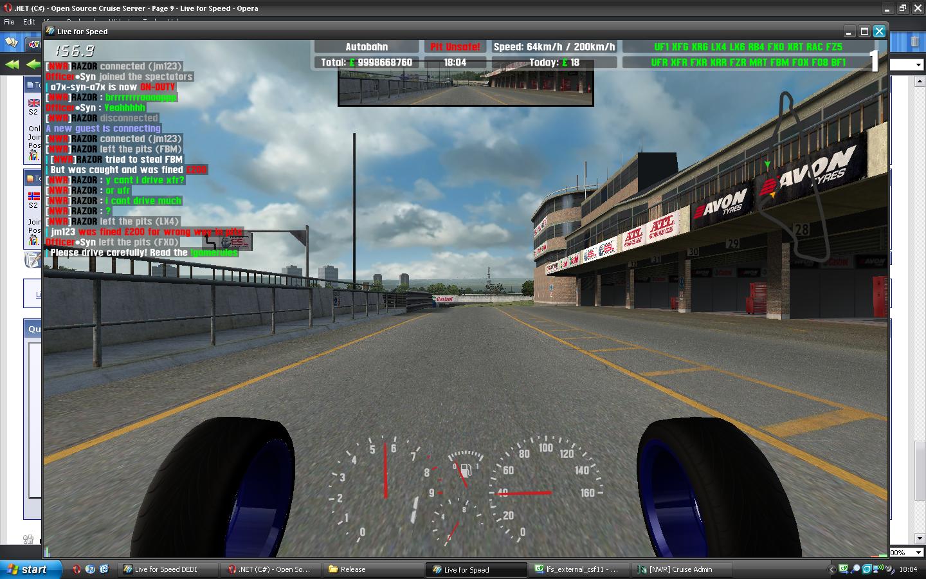Click the speedometer gauge
Image resolution: width=926 pixels, height=579 pixels.
pyautogui.click(x=547, y=489)
